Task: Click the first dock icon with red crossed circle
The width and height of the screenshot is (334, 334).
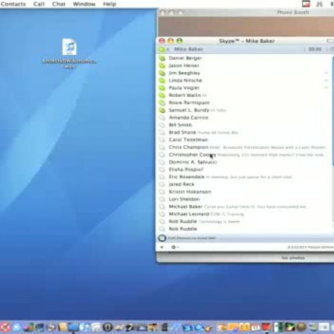Action: pyautogui.click(x=5, y=327)
